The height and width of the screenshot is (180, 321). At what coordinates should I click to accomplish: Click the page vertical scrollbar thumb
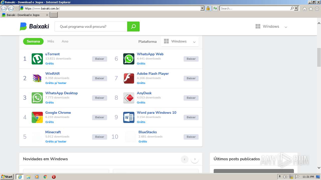(319, 57)
